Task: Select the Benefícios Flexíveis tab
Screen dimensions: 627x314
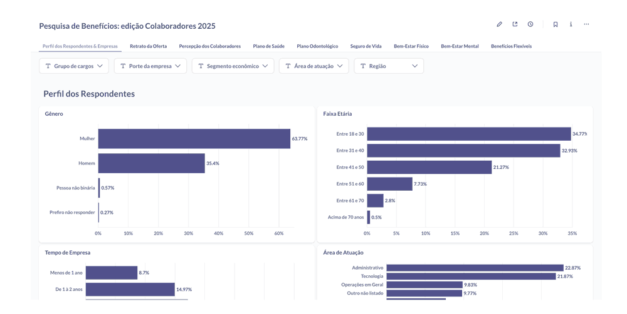Action: (x=511, y=46)
